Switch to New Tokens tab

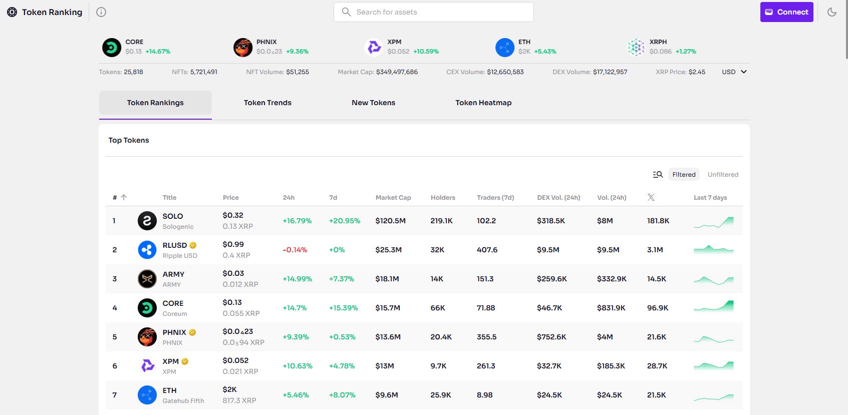click(x=373, y=103)
